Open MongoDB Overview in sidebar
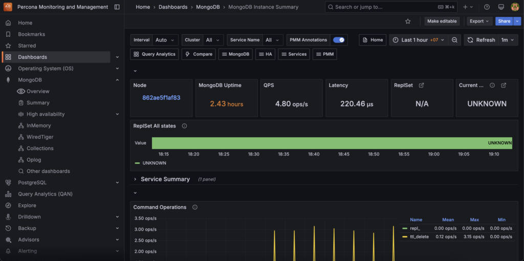The width and height of the screenshot is (524, 261). point(38,91)
